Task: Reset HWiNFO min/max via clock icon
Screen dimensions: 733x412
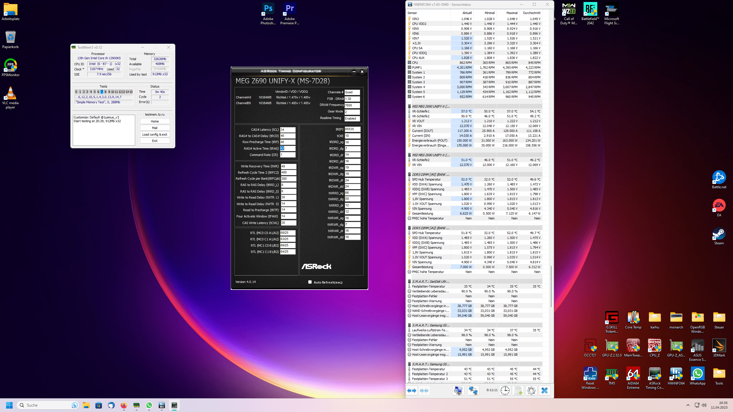Action: click(505, 391)
